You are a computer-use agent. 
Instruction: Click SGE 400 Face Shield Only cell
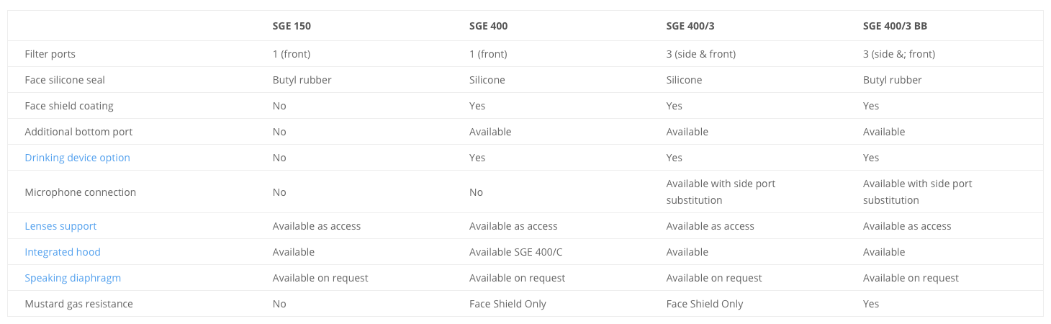click(508, 304)
